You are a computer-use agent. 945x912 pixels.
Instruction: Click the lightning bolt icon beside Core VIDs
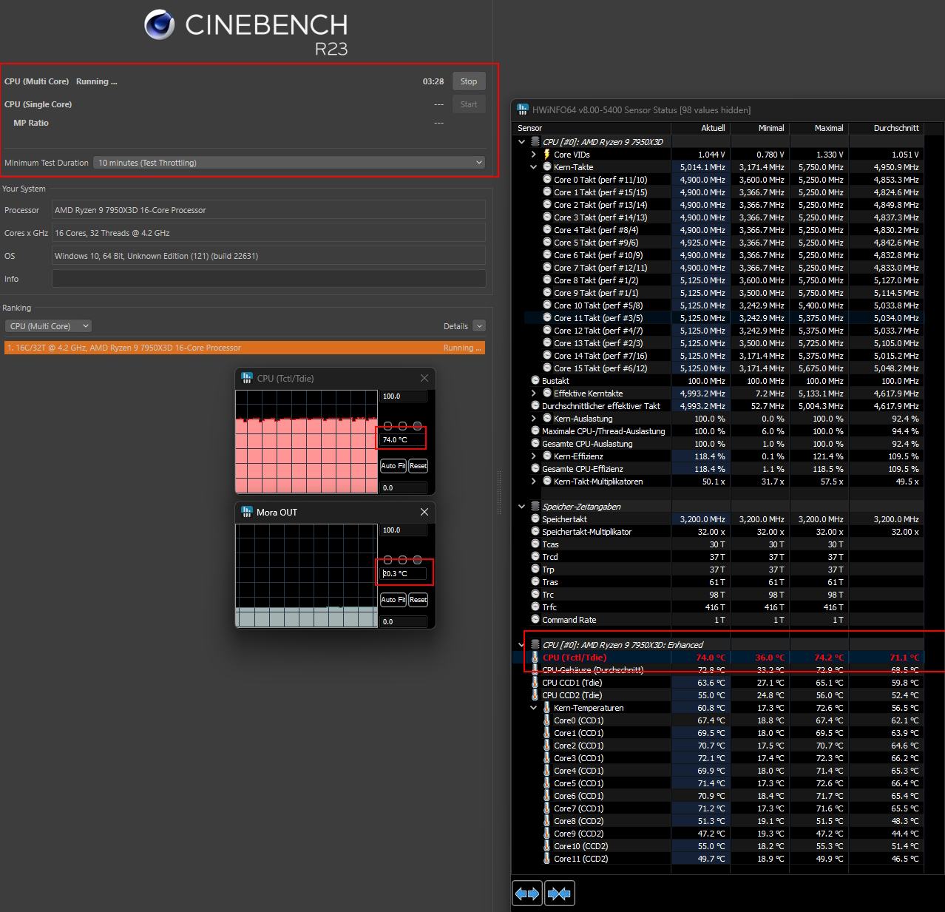pyautogui.click(x=547, y=155)
